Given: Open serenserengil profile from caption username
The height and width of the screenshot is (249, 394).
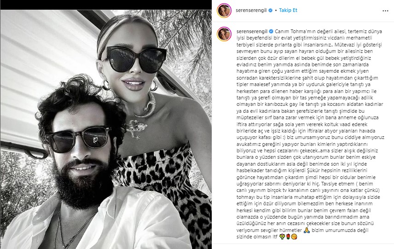Looking at the screenshot, I should [x=252, y=31].
